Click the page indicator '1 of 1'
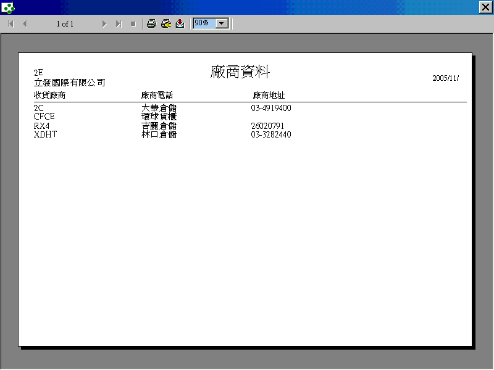The height and width of the screenshot is (370, 494). point(65,24)
